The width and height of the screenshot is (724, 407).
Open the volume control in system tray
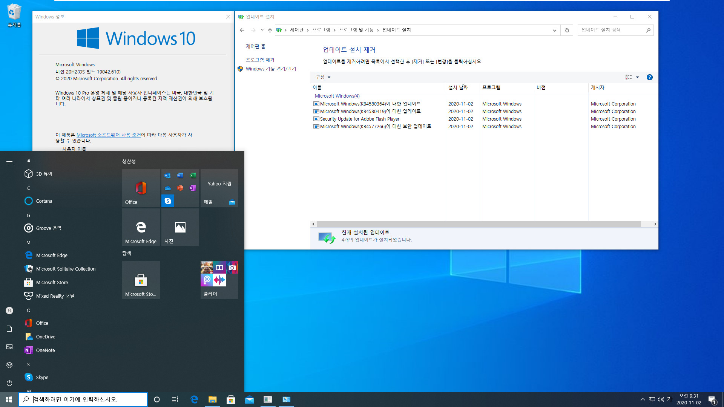click(x=661, y=399)
